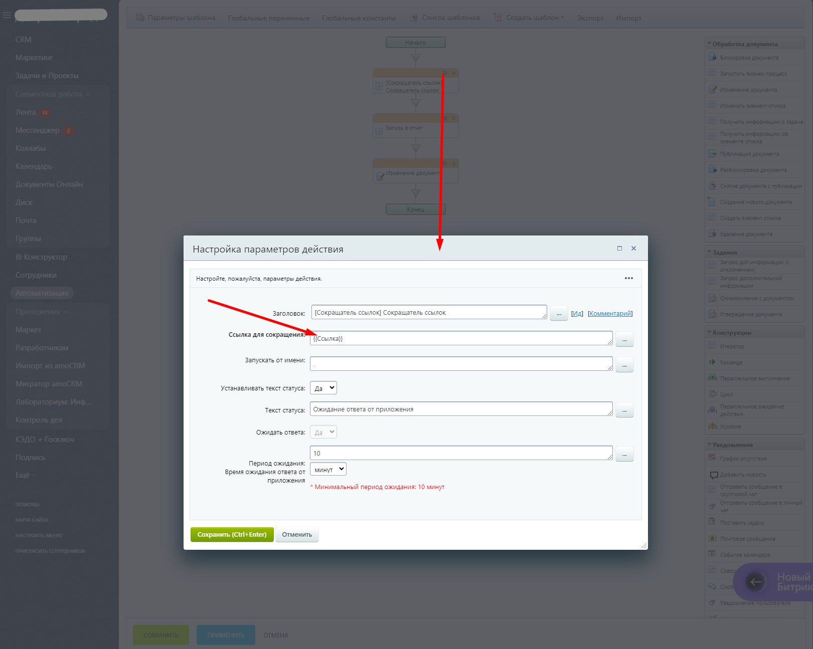Collapse the Совместная работа sidebar section
Image resolution: width=813 pixels, height=649 pixels.
88,94
